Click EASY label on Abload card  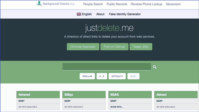coord(159,101)
